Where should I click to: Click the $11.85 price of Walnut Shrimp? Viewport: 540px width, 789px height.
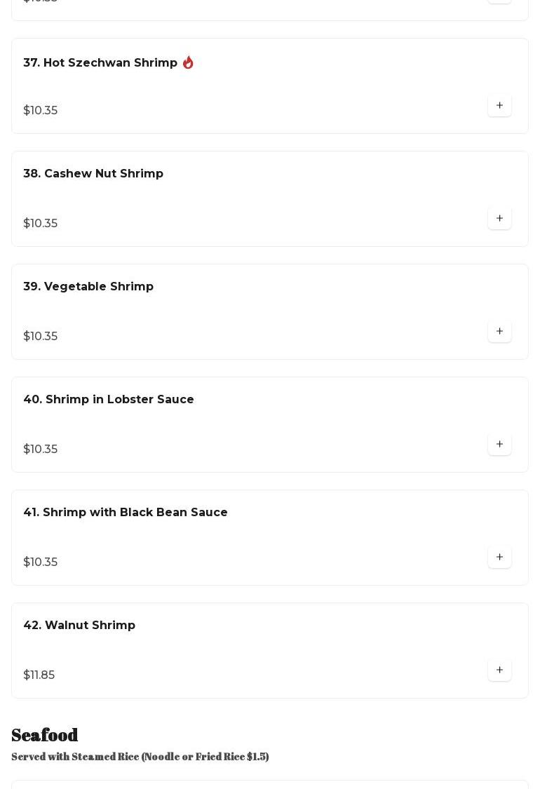(x=39, y=675)
